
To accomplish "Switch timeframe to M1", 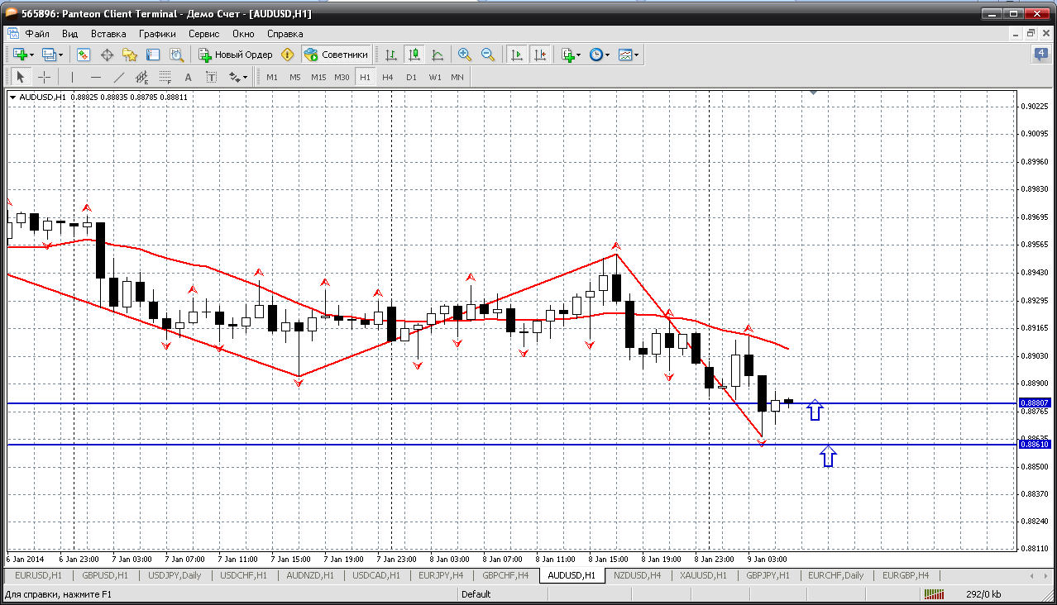I will (x=271, y=77).
